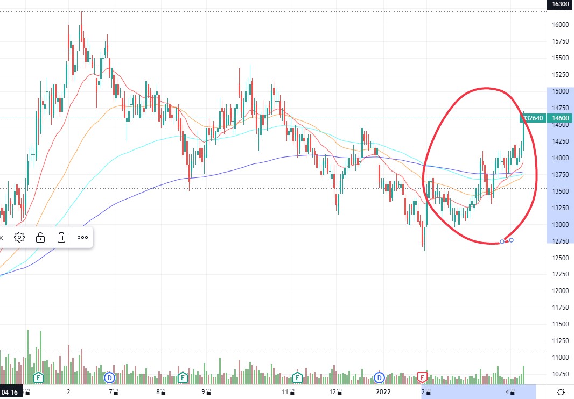Click the 15000 price axis label

tap(561, 91)
